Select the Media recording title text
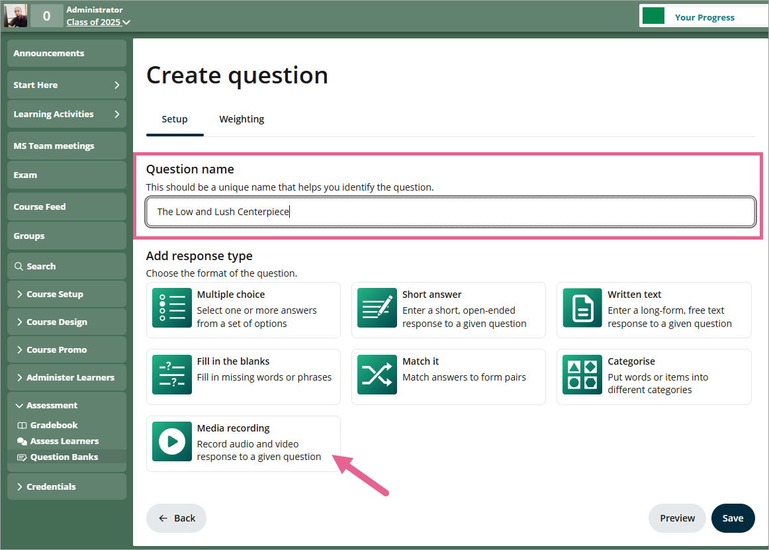The width and height of the screenshot is (769, 550). pos(234,428)
